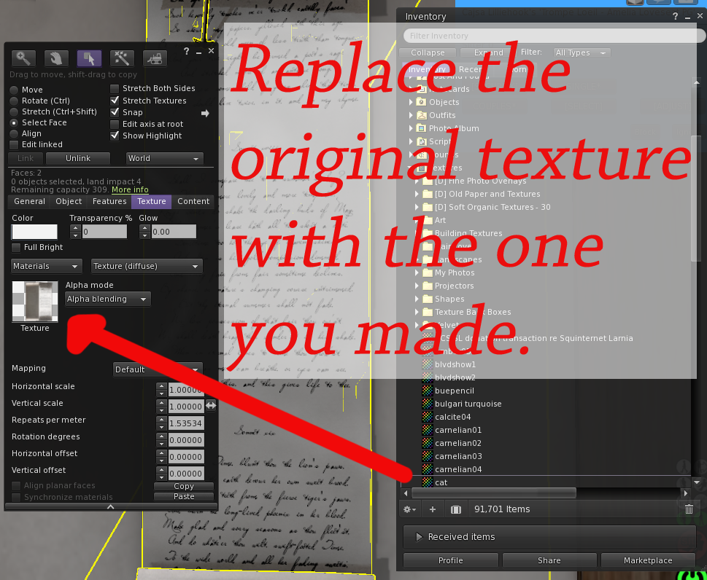Select the Create magic wand tool

[121, 59]
